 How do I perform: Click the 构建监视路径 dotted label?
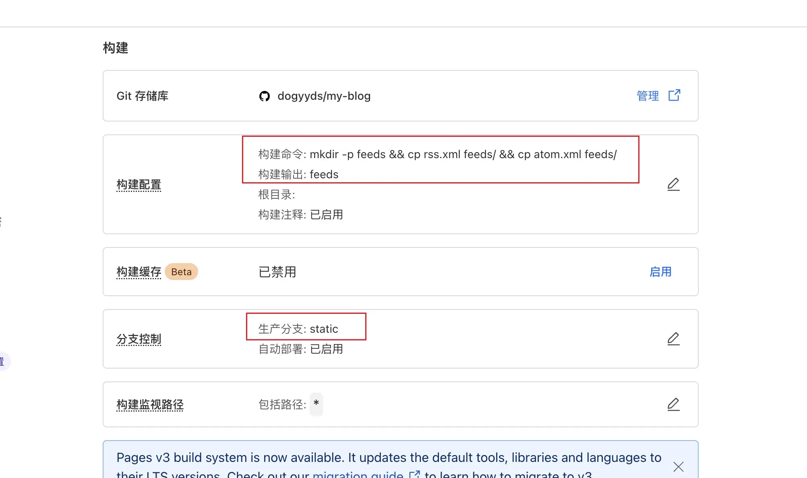click(x=149, y=405)
